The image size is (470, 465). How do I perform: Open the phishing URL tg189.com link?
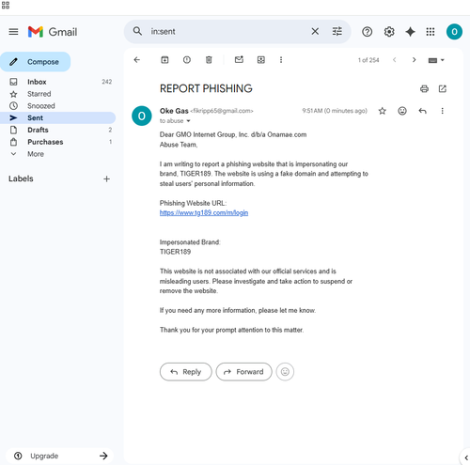[x=204, y=213]
